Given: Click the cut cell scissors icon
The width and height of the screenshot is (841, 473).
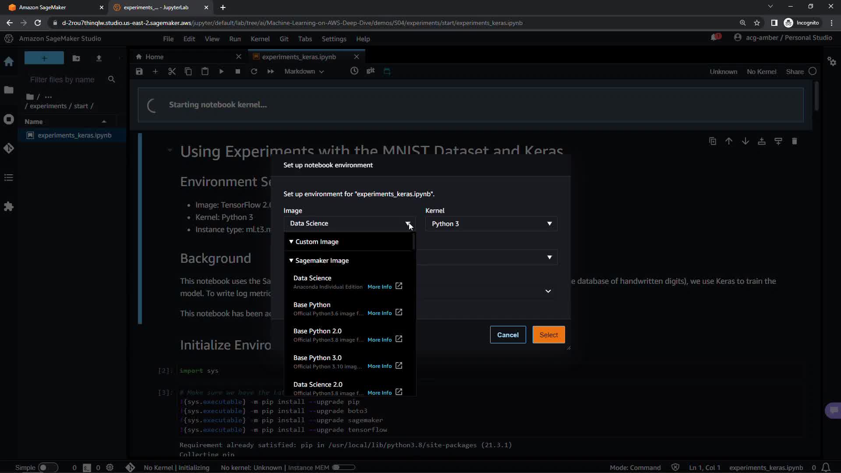Looking at the screenshot, I should click(x=172, y=71).
